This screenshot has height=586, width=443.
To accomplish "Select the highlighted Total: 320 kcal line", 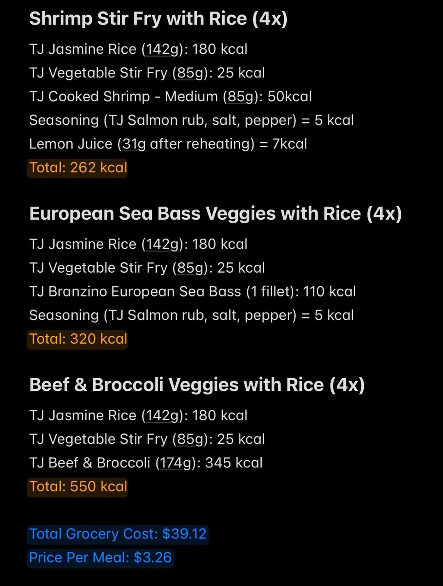I will [x=78, y=339].
